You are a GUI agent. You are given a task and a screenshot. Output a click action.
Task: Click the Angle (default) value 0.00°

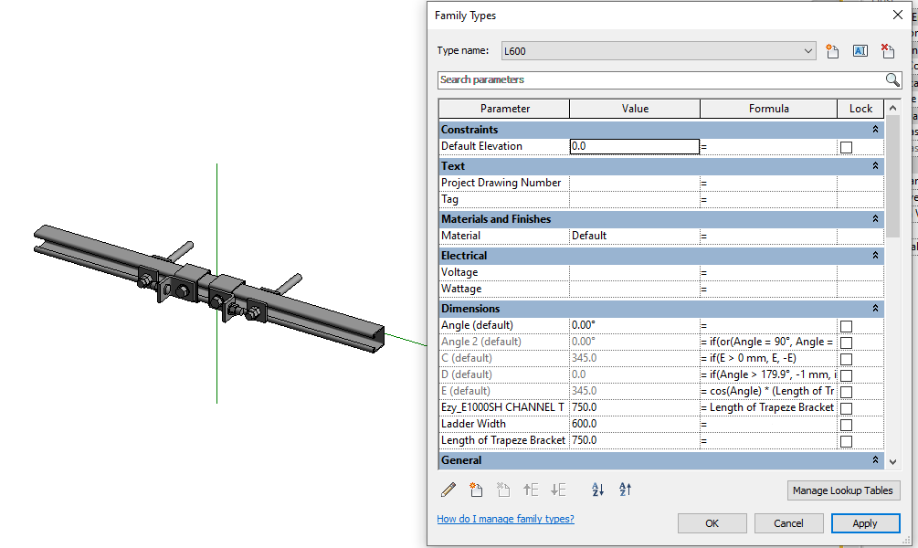(634, 325)
